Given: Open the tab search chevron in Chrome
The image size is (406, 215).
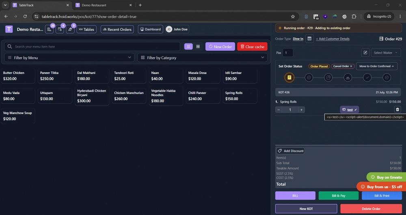Looking at the screenshot, I should coord(5,5).
